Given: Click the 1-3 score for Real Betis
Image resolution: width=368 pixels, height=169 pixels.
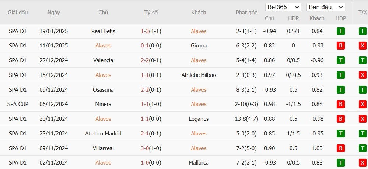Looking at the screenshot, I should [144, 31].
